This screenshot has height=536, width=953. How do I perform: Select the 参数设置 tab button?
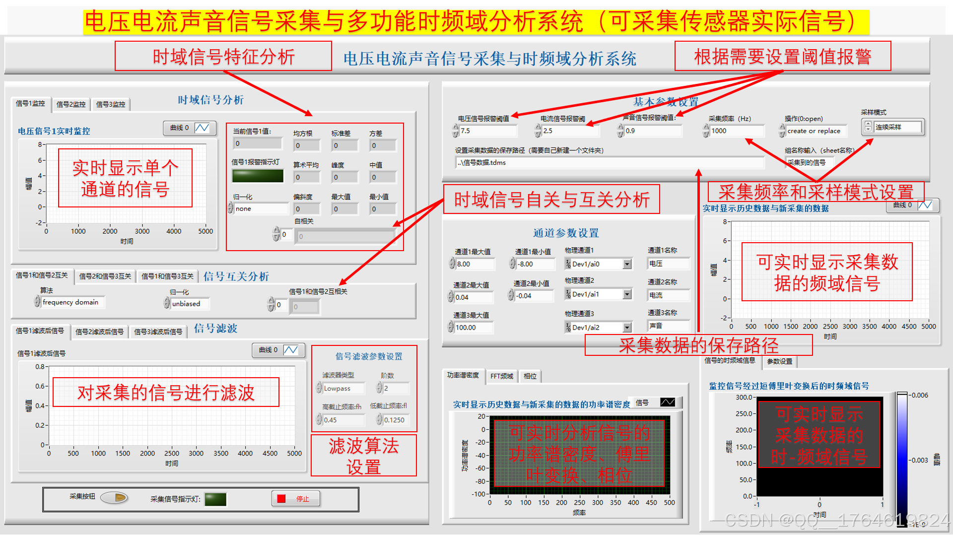pyautogui.click(x=779, y=361)
